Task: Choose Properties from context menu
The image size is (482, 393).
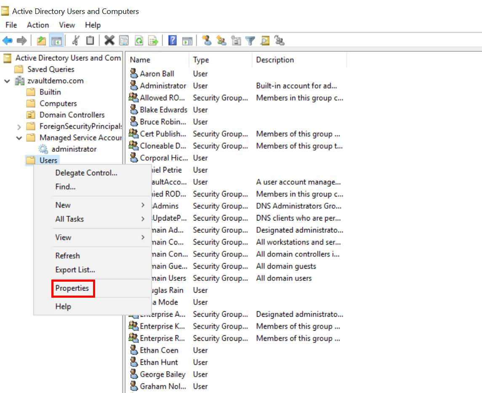Action: tap(72, 288)
